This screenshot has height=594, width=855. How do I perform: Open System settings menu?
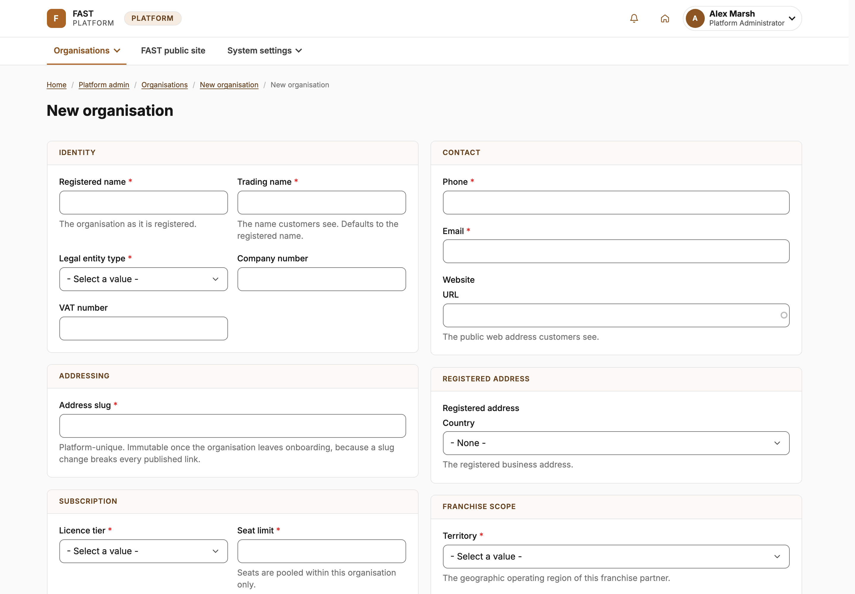265,50
